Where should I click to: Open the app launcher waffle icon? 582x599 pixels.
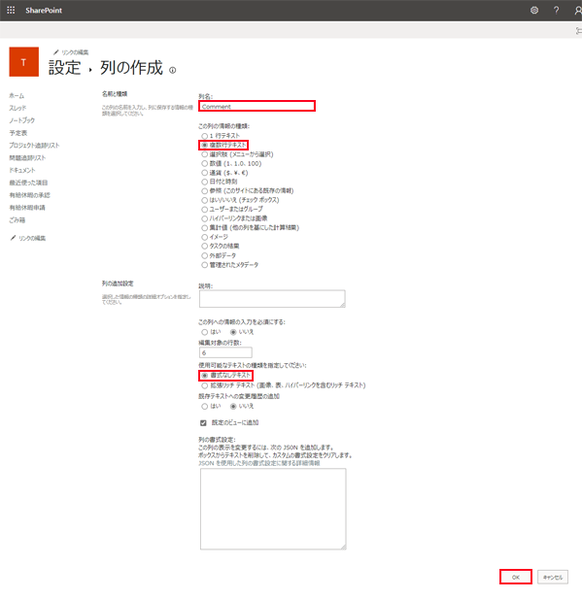click(11, 10)
